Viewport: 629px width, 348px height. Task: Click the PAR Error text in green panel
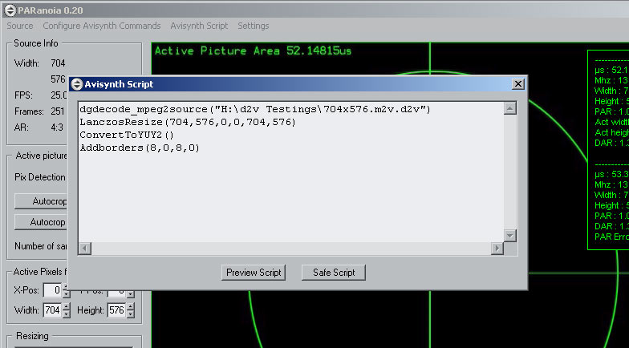(611, 237)
